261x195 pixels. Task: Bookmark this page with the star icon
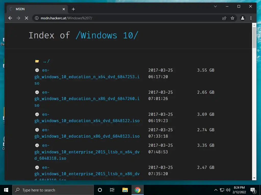pos(232,18)
